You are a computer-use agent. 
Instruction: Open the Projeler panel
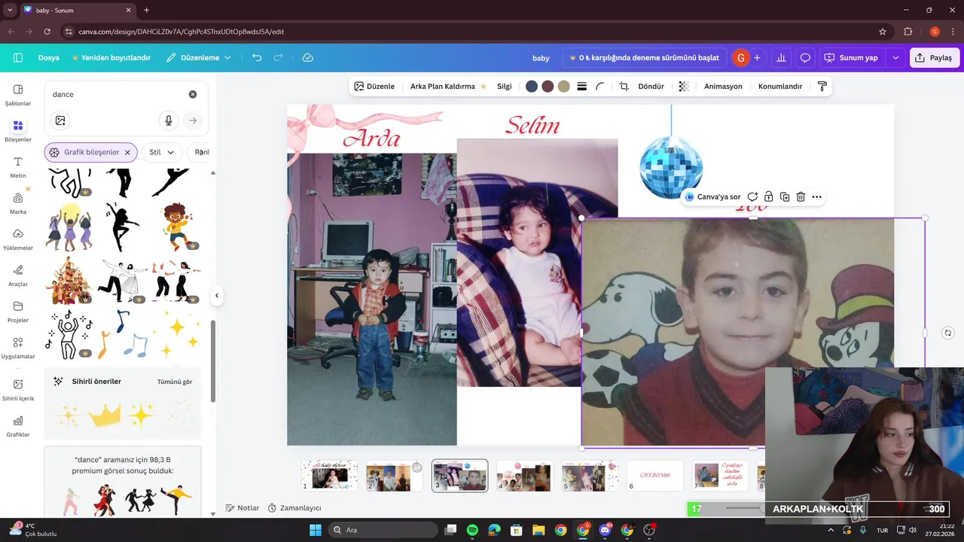click(x=18, y=311)
